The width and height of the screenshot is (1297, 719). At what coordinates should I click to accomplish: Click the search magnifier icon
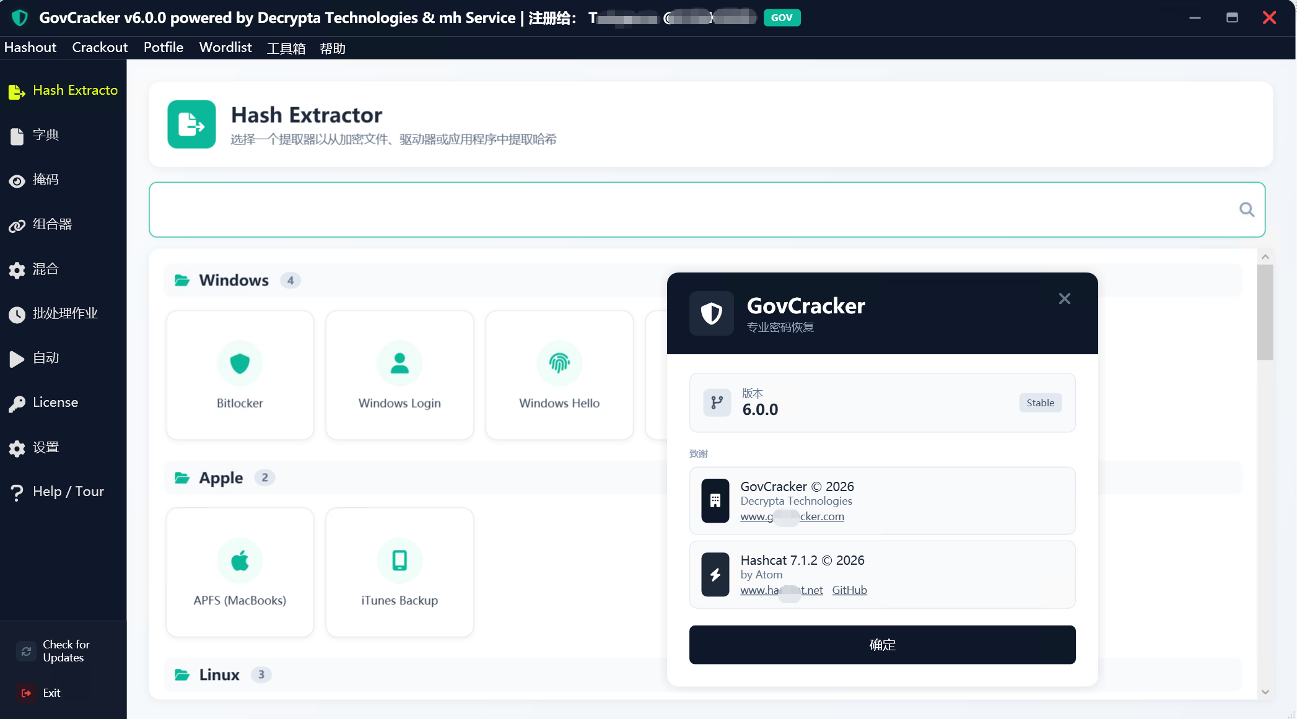click(x=1247, y=210)
